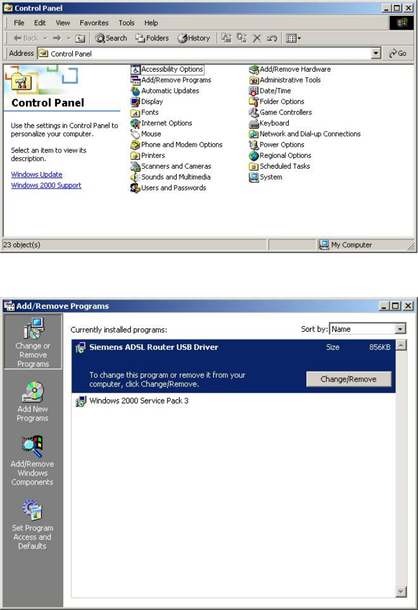418x610 pixels.
Task: Open Phone and Modem Options
Action: coord(177,144)
